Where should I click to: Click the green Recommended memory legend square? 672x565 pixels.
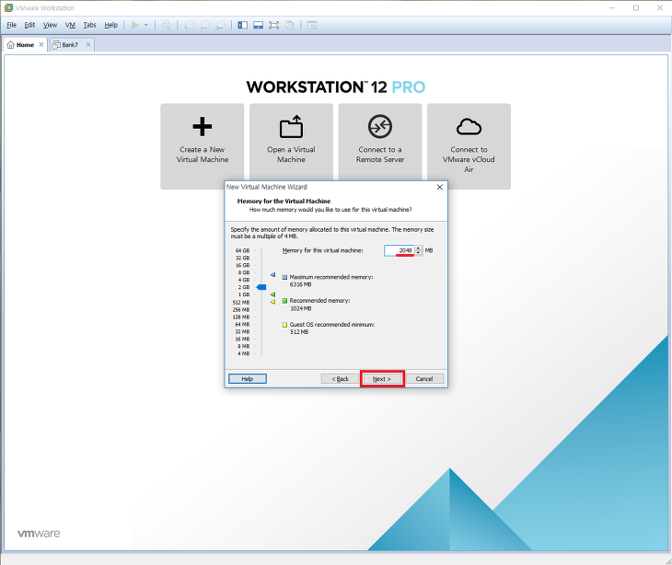284,301
